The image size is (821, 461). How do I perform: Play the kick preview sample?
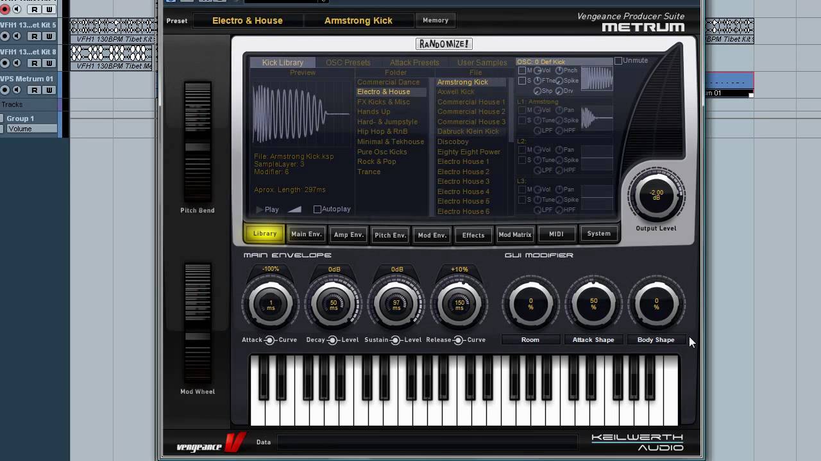tap(267, 209)
